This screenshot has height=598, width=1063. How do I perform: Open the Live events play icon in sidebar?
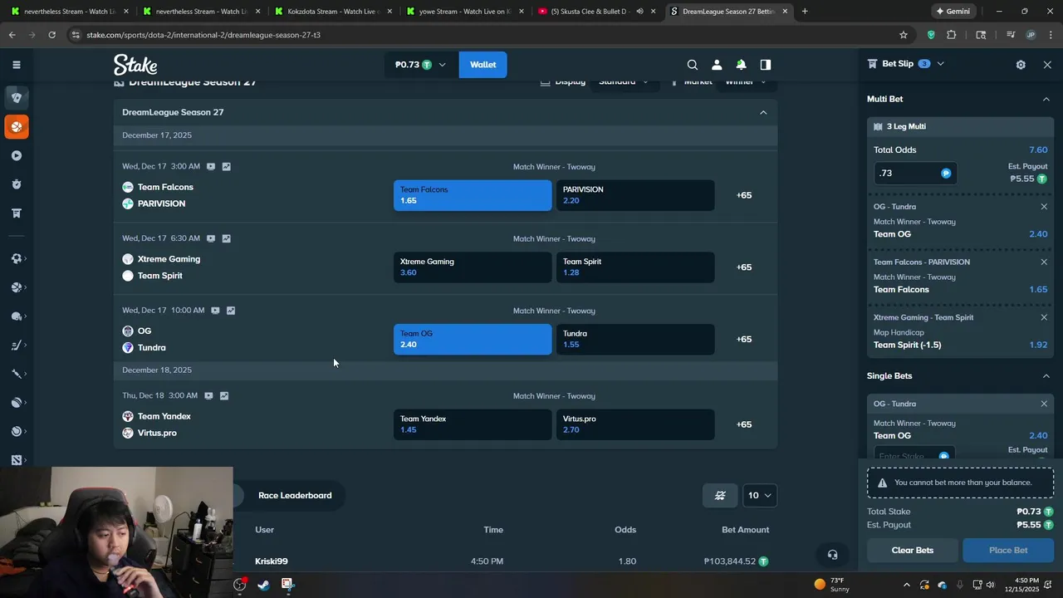click(x=16, y=155)
